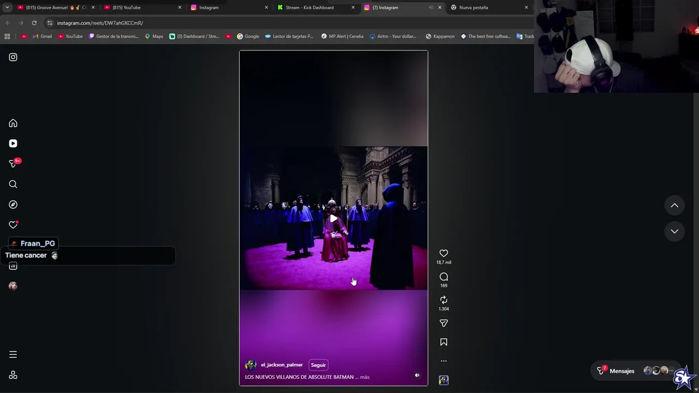Open the Gmail bookmark

[42, 37]
